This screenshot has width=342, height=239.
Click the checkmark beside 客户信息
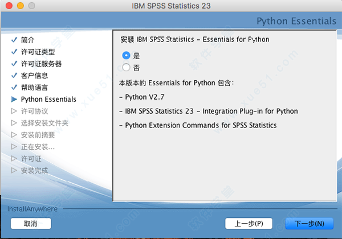(x=14, y=76)
